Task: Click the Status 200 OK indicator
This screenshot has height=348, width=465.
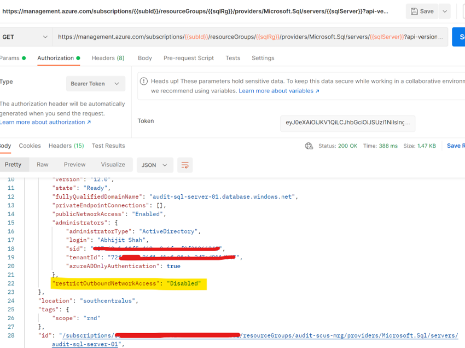Action: pos(338,146)
